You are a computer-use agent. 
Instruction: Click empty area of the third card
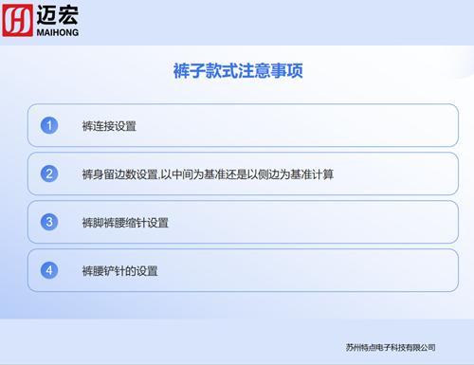[313, 222]
